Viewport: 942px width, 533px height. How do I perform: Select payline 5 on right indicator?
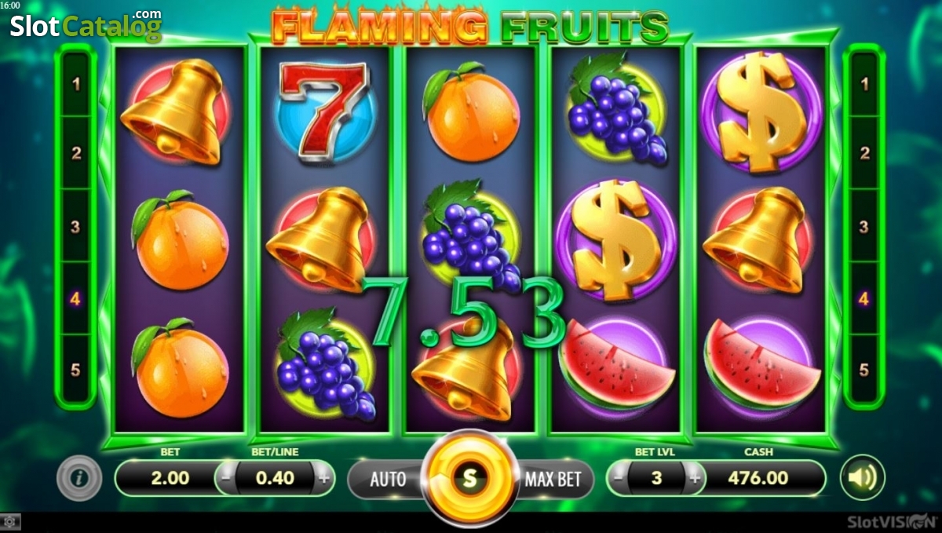click(x=864, y=369)
